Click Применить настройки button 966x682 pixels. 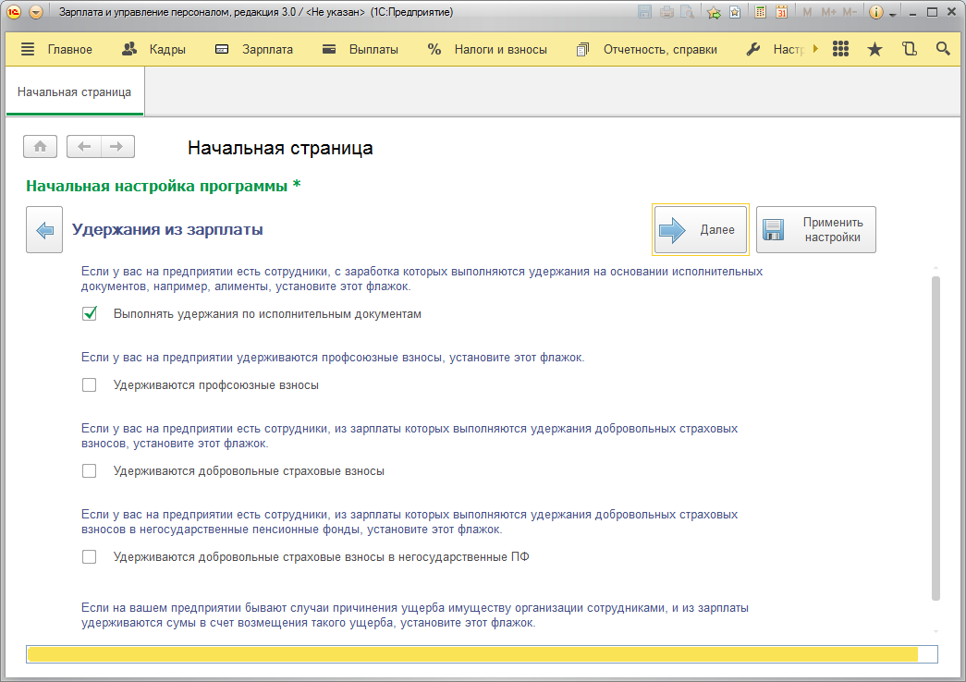click(x=815, y=230)
